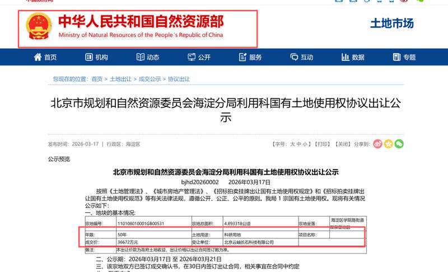The width and height of the screenshot is (448, 272).
Task: Click the document icon beside 专题
Action: (x=396, y=57)
